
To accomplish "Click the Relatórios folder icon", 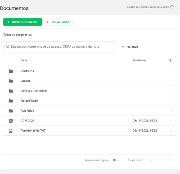I will coord(11,111).
